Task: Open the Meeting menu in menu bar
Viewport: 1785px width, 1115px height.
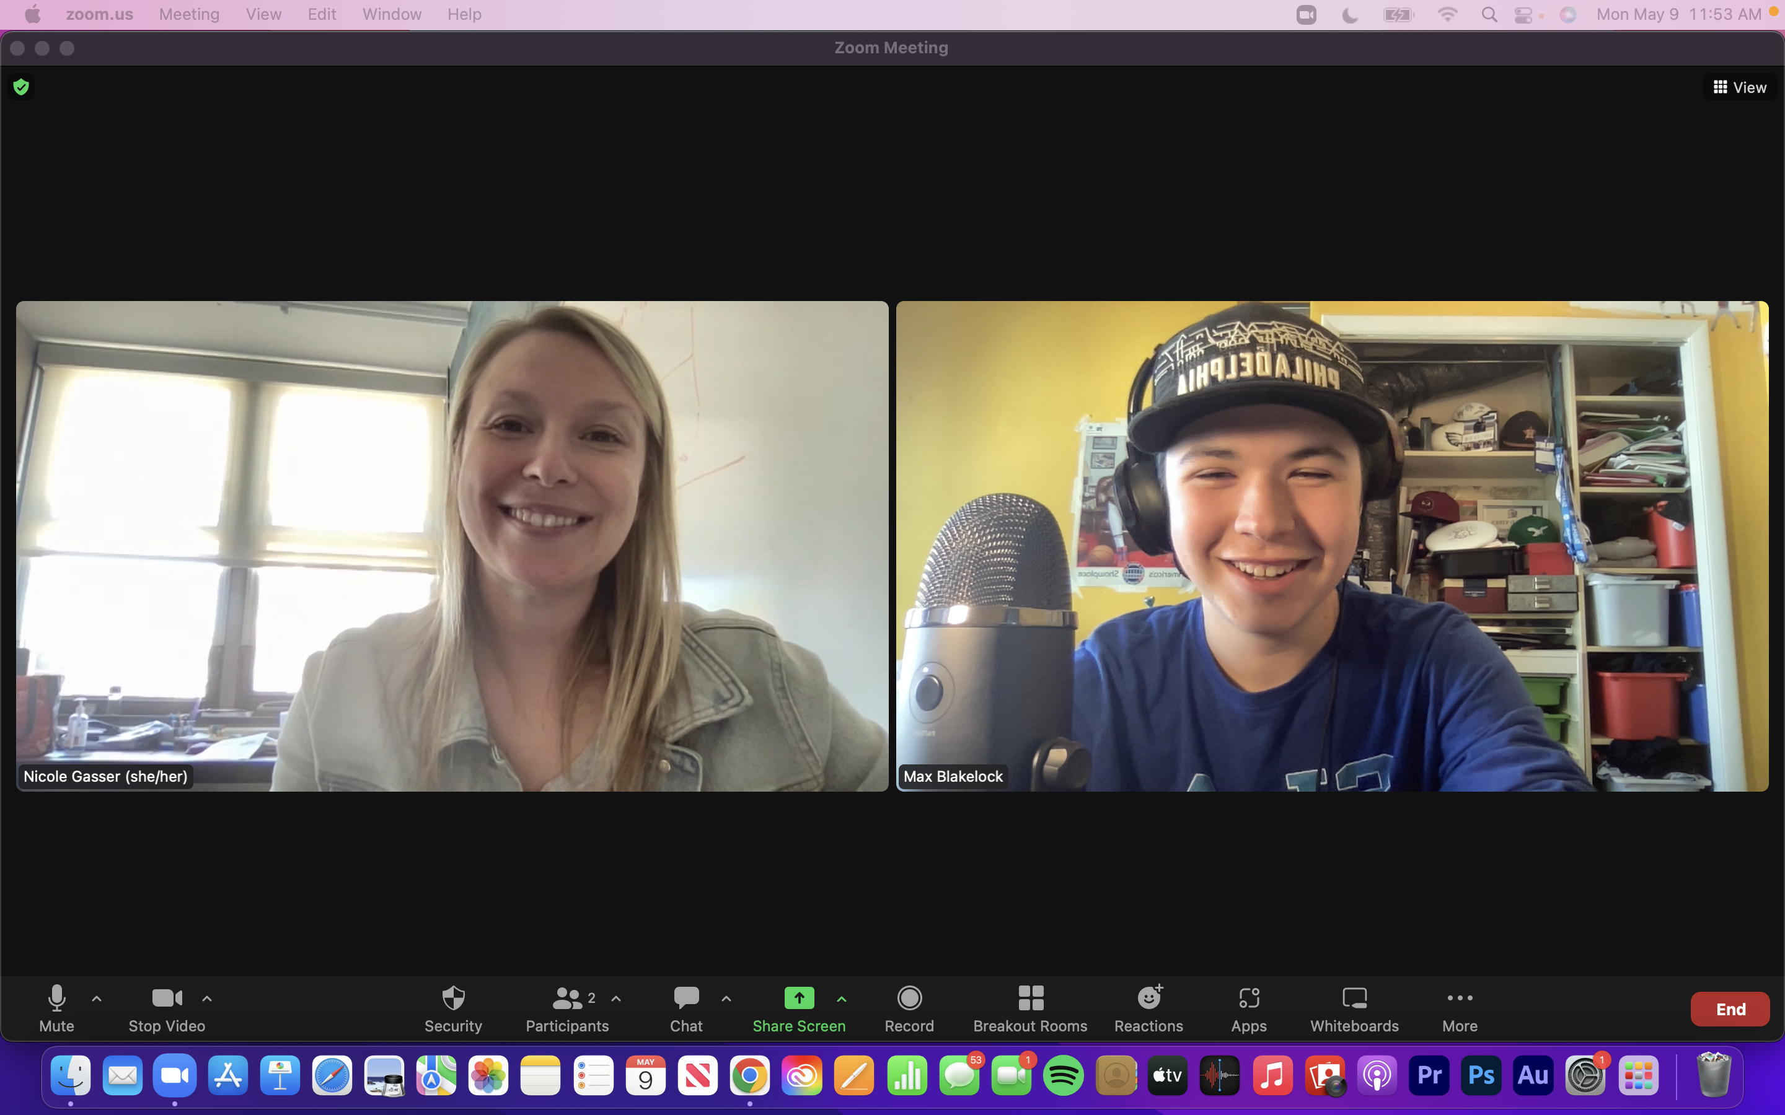Action: point(189,15)
